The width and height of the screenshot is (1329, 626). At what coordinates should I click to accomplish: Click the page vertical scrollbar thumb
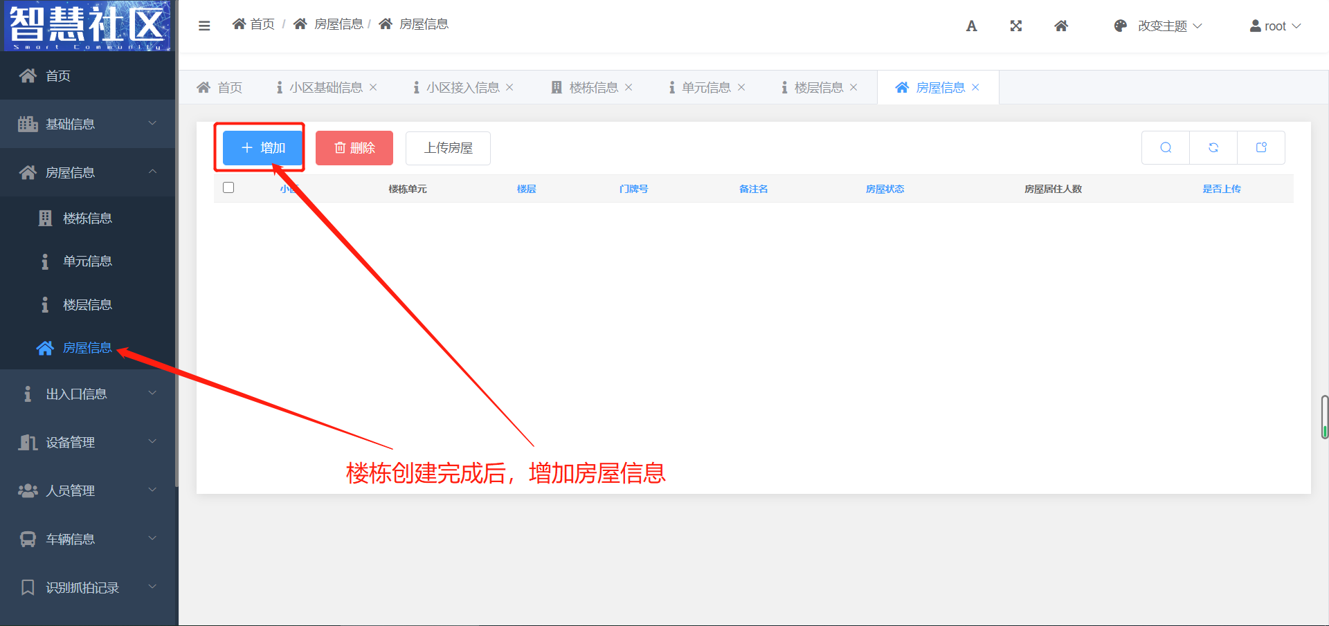(1324, 416)
